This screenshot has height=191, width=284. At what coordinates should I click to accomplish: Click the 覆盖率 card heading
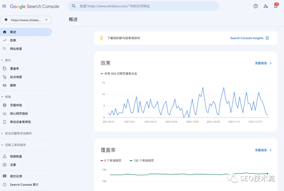[108, 150]
